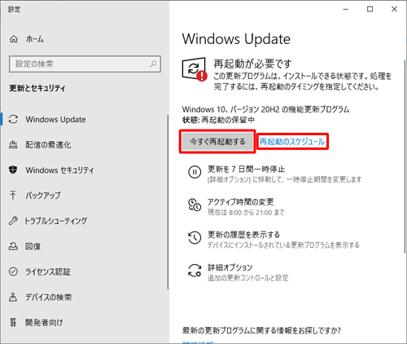Click the gear-sync icon for 詳細オプション
Screen dimensions: 407x344
[x=195, y=271]
